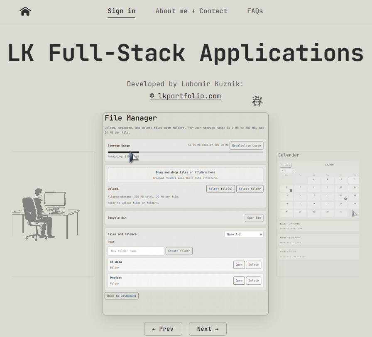The image size is (372, 337).
Task: Visit the lkportfolio.com link
Action: tap(185, 96)
